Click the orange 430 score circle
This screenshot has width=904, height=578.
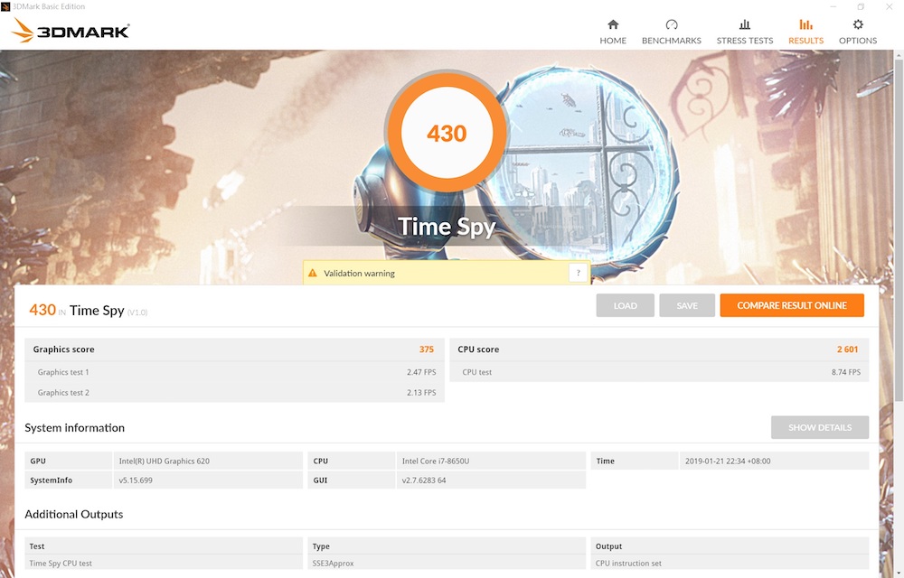pos(447,134)
